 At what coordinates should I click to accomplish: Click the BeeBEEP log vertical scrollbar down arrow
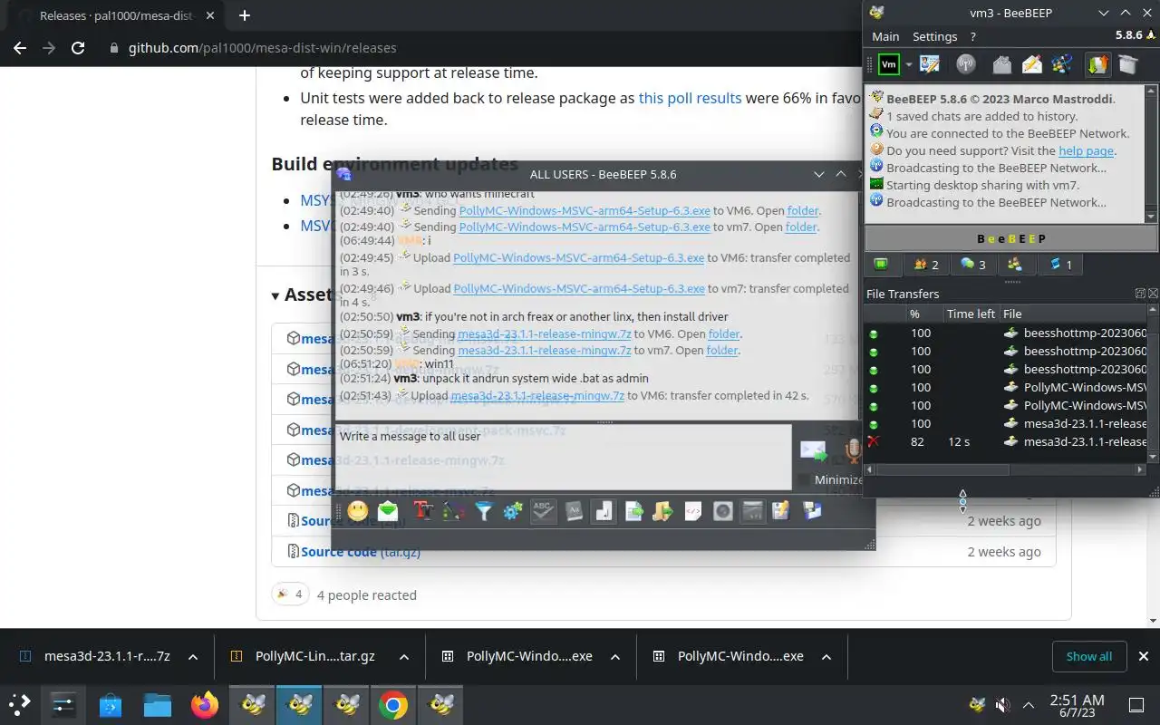click(x=1151, y=217)
